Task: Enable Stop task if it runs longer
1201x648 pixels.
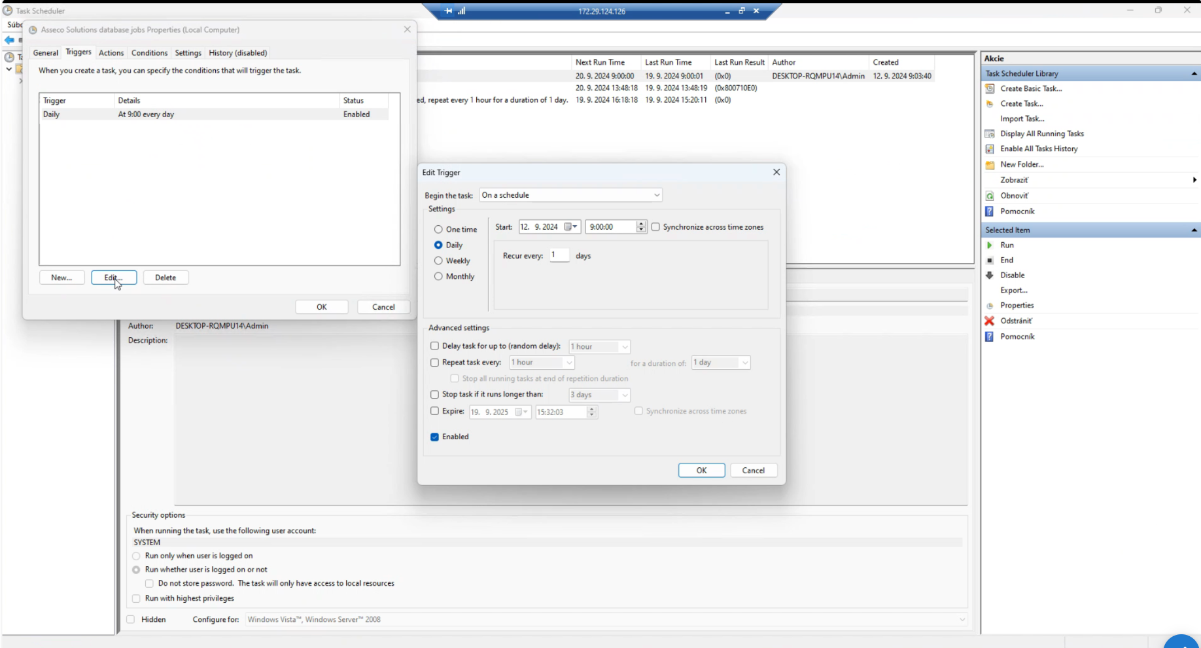Action: click(434, 394)
